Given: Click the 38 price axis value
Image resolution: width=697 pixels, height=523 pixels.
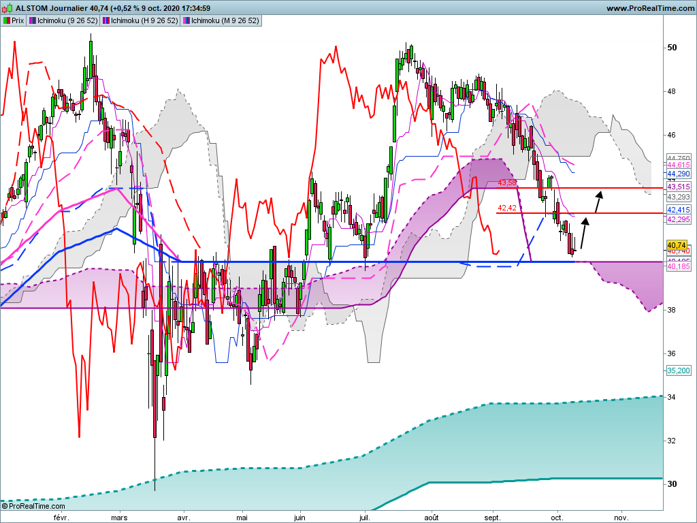Looking at the screenshot, I should (672, 310).
